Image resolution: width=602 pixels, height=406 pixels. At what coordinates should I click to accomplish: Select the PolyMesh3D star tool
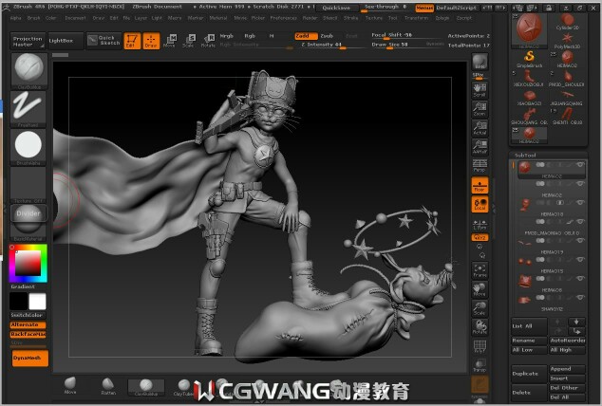(567, 41)
